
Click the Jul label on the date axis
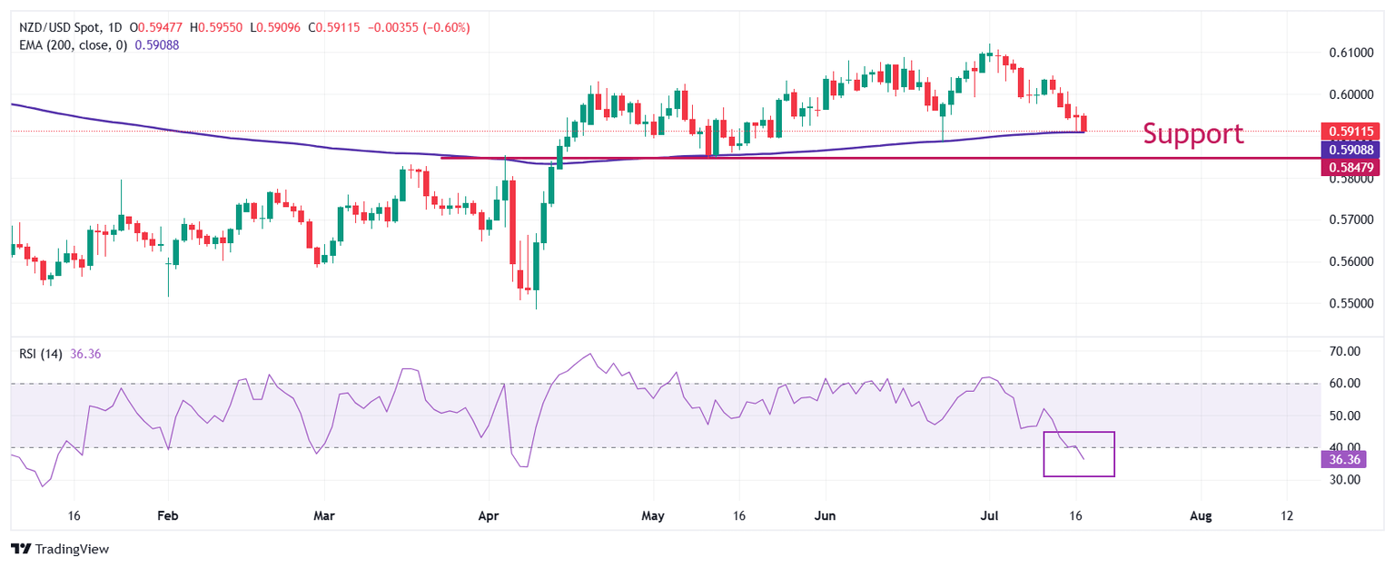pos(990,516)
